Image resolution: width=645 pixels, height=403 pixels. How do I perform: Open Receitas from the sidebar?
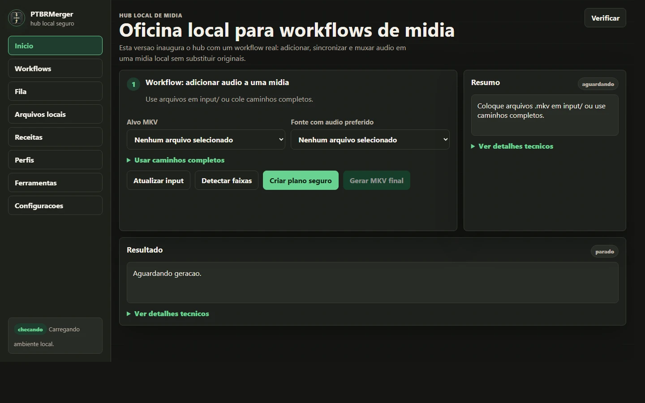pyautogui.click(x=55, y=137)
